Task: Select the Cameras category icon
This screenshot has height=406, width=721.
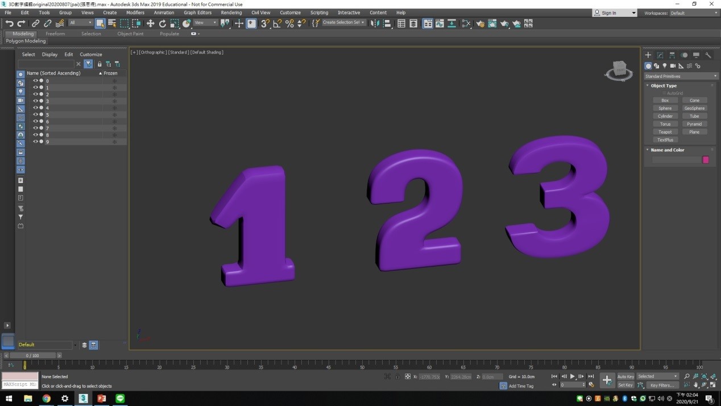Action: click(x=673, y=66)
